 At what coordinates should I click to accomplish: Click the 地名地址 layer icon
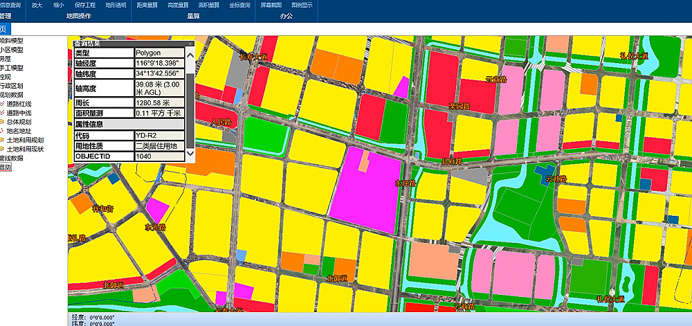(x=2, y=131)
